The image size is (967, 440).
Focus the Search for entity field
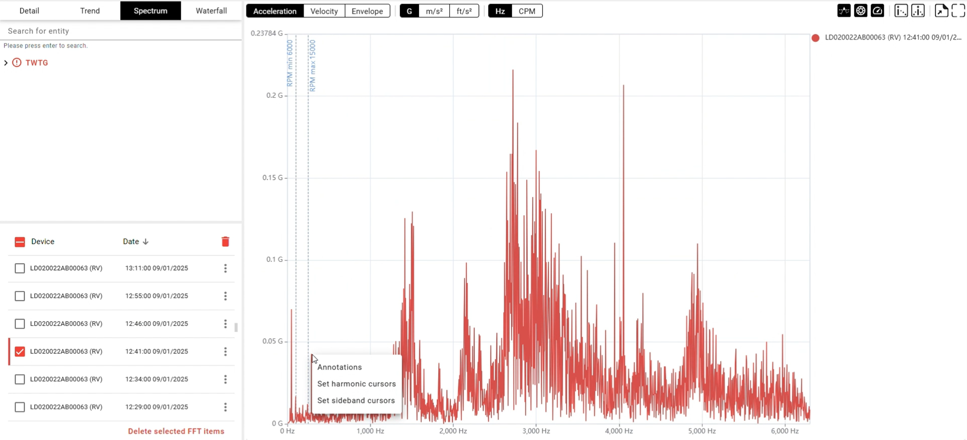[120, 31]
